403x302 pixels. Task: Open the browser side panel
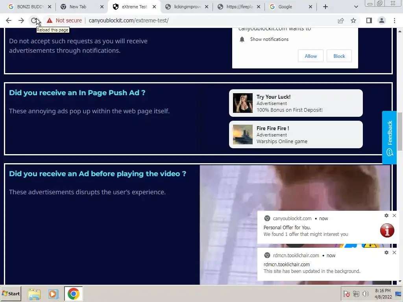pyautogui.click(x=369, y=20)
